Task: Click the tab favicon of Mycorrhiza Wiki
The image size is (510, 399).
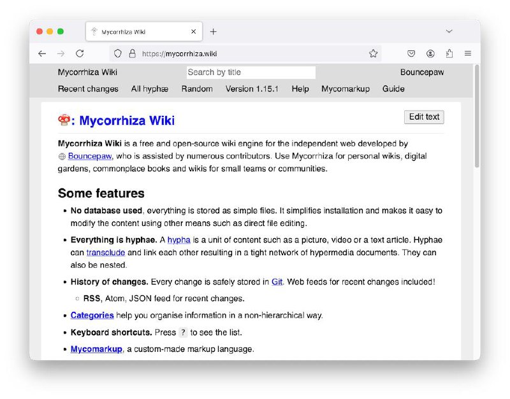Action: tap(94, 31)
